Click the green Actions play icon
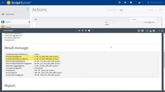165x92 pixels. coord(3,22)
